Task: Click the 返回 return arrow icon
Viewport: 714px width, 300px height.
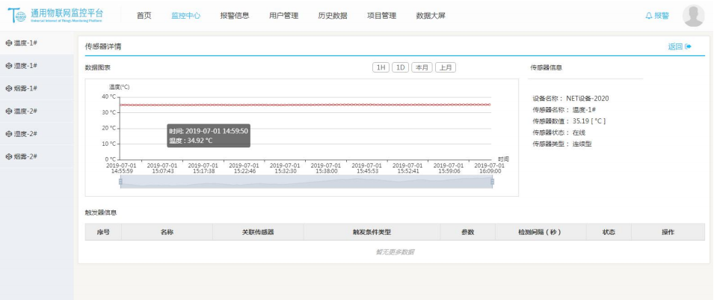Action: pos(688,46)
